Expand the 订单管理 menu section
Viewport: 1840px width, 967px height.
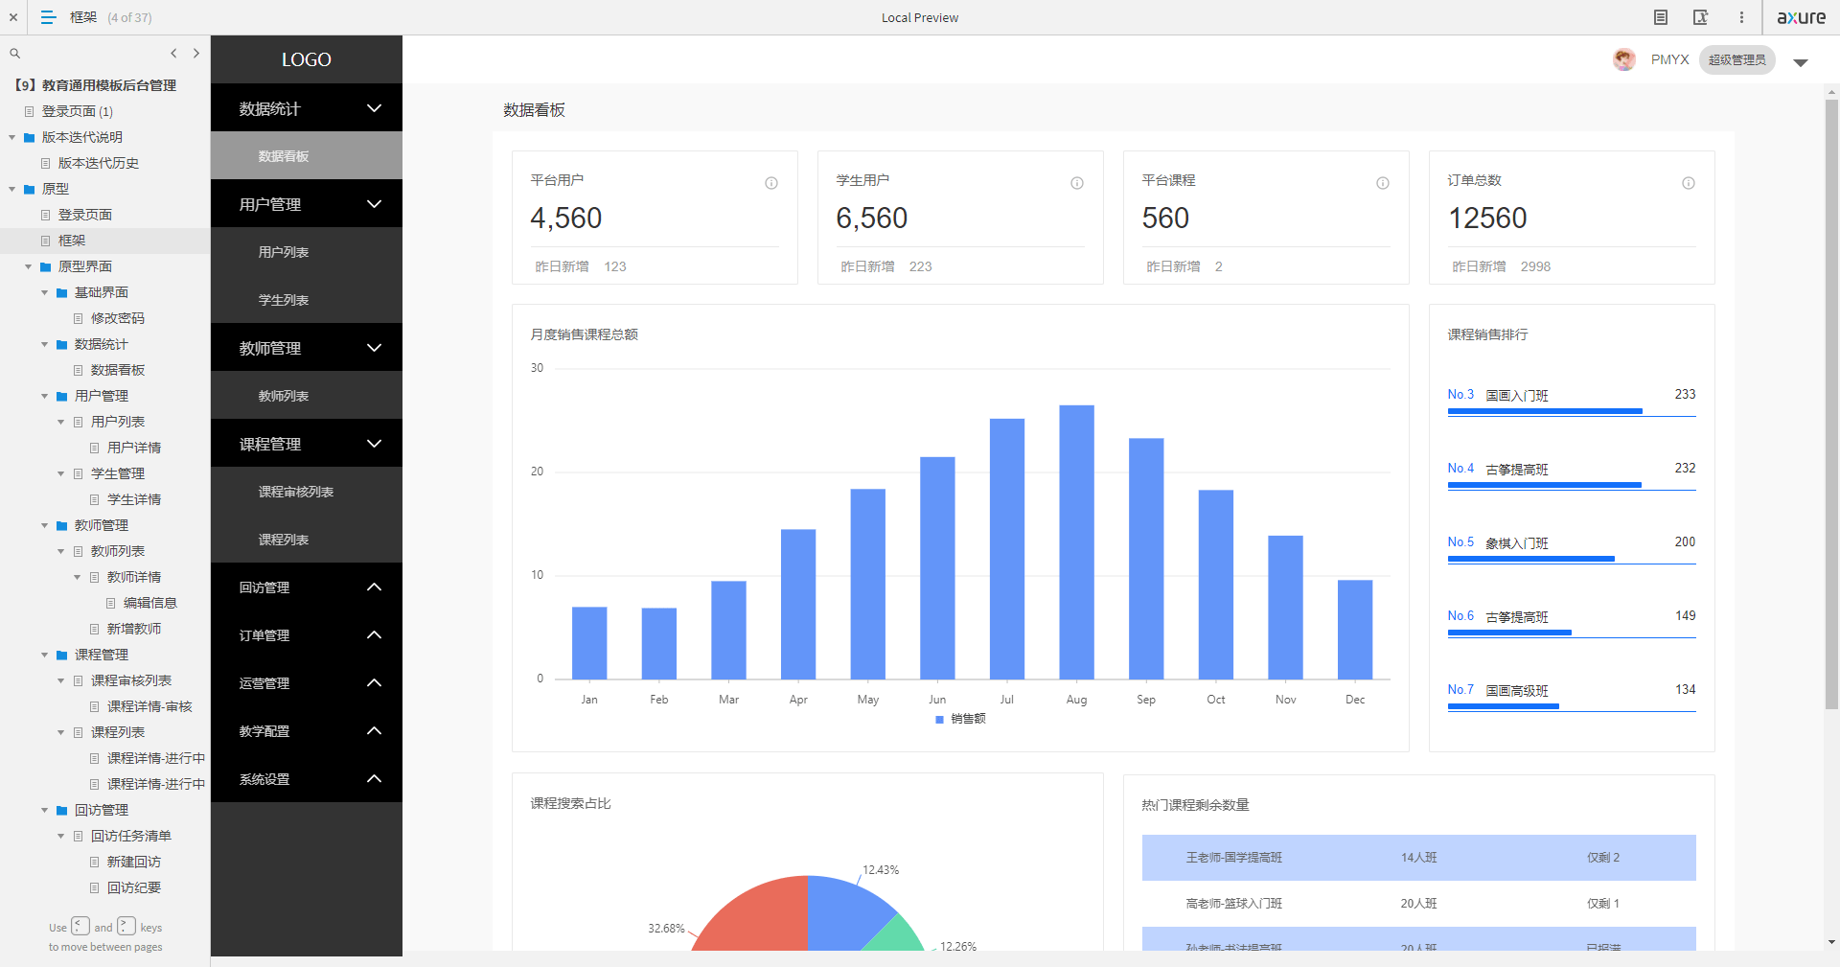[x=307, y=634]
